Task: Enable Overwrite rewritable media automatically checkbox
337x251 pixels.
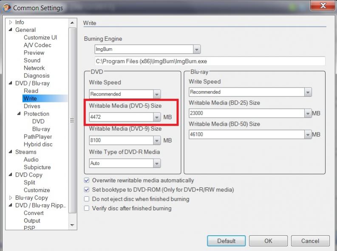Action: tap(87, 180)
